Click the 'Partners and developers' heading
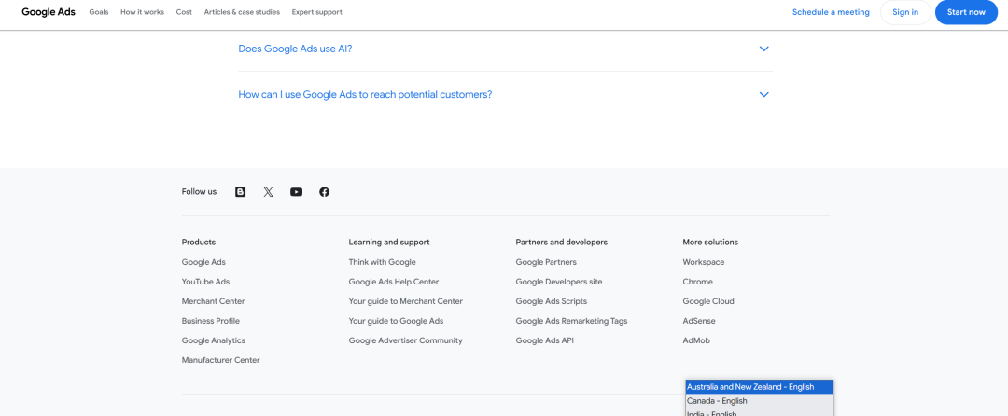 tap(561, 242)
